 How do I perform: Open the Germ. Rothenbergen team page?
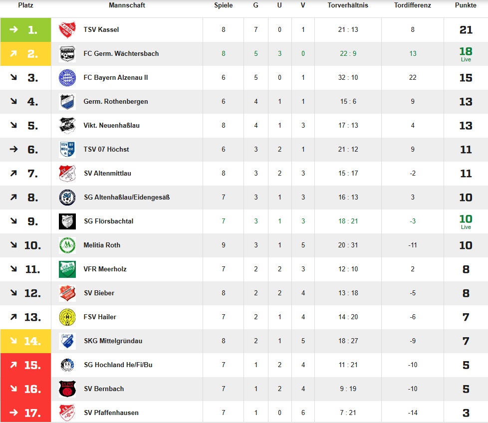116,101
